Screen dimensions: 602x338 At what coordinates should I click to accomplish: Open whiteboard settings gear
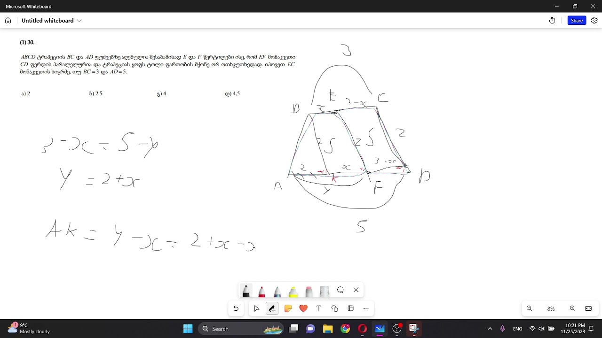pos(594,21)
